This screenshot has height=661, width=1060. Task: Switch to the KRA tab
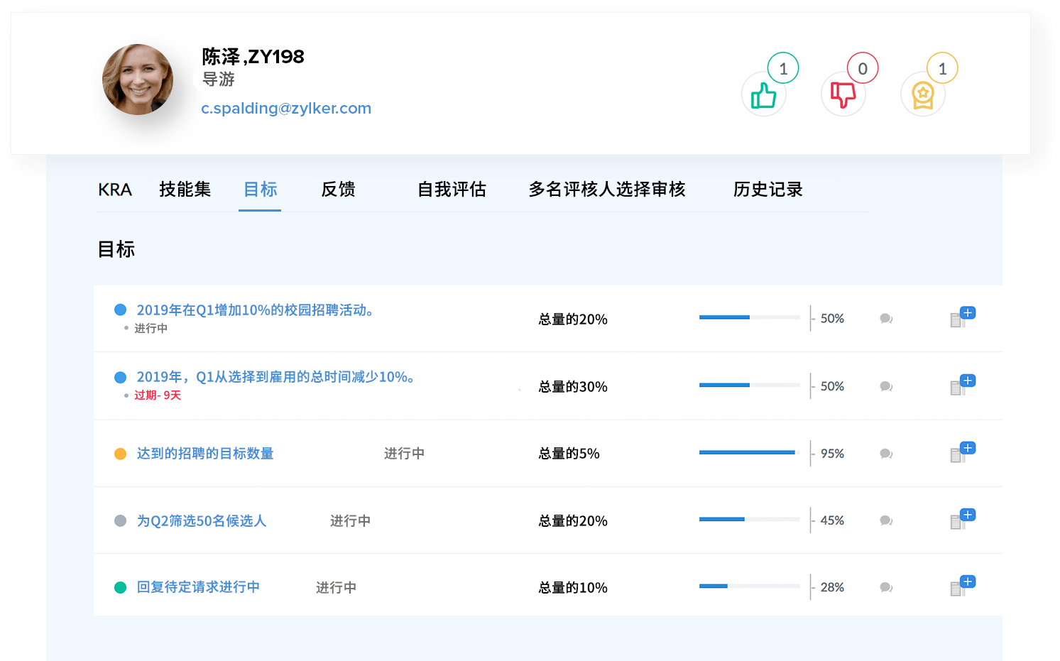pyautogui.click(x=115, y=190)
